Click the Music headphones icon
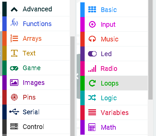 (x=92, y=39)
